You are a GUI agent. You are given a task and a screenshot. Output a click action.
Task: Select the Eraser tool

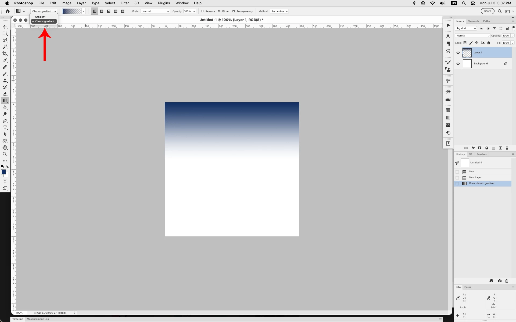5,94
